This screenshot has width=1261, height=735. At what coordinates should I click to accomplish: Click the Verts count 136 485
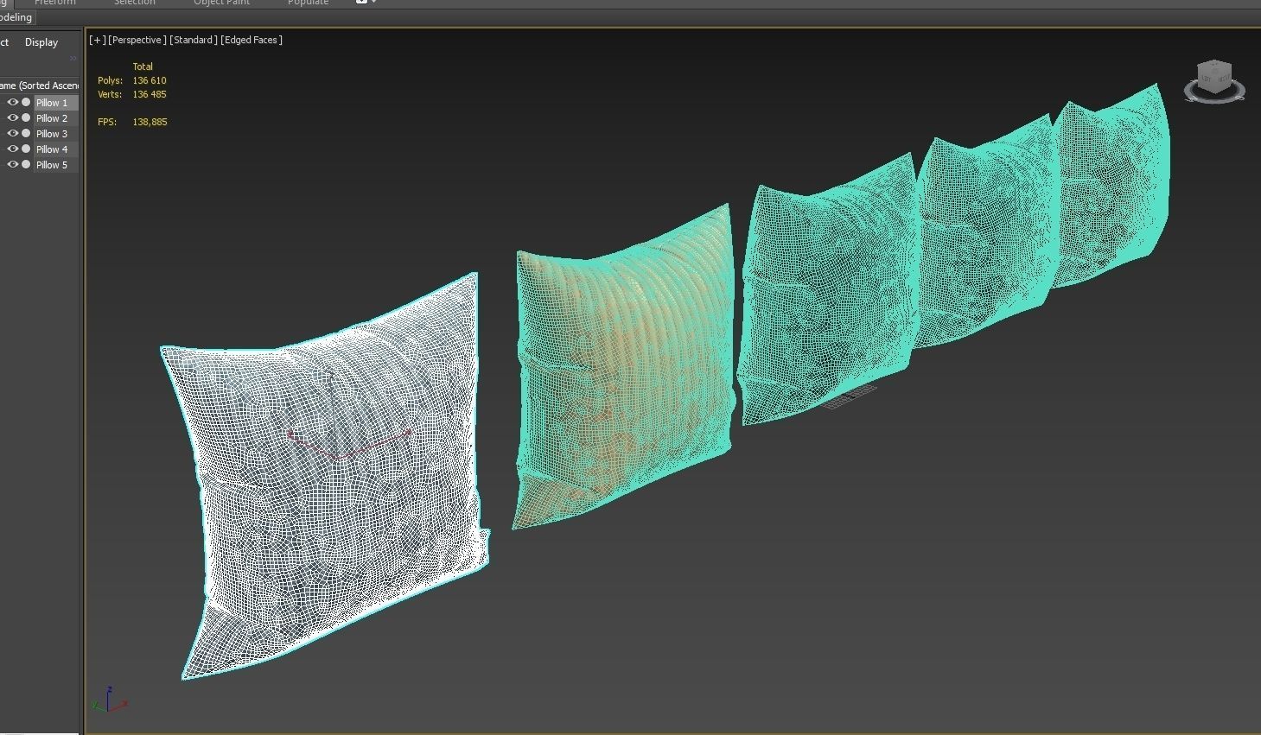149,94
